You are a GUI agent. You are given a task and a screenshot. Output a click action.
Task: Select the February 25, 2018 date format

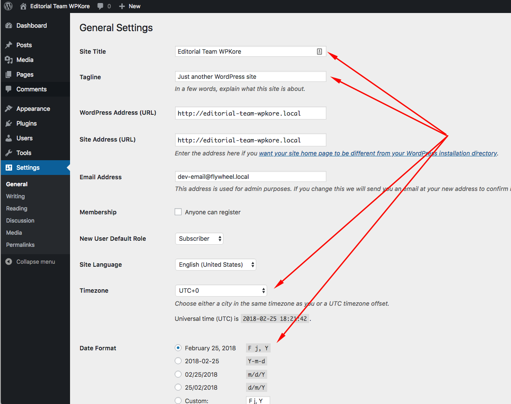click(178, 348)
